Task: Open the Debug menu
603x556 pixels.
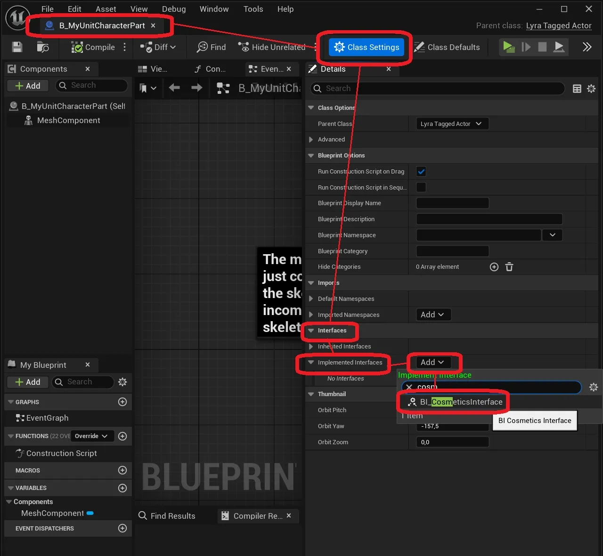Action: pyautogui.click(x=174, y=9)
